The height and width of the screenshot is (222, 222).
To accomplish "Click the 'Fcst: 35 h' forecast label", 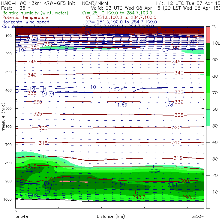I will (16, 8).
